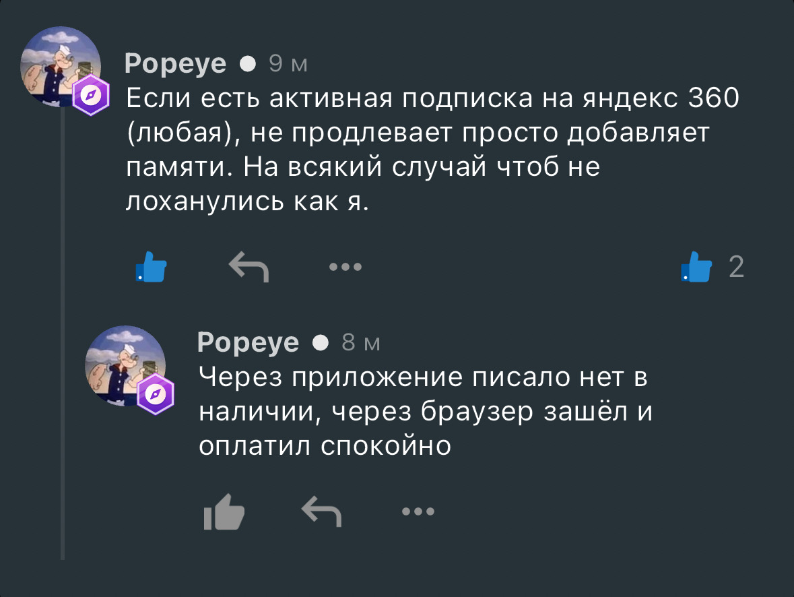The width and height of the screenshot is (794, 597).
Task: Click the purple compass badge on reply avatar
Action: click(x=156, y=394)
